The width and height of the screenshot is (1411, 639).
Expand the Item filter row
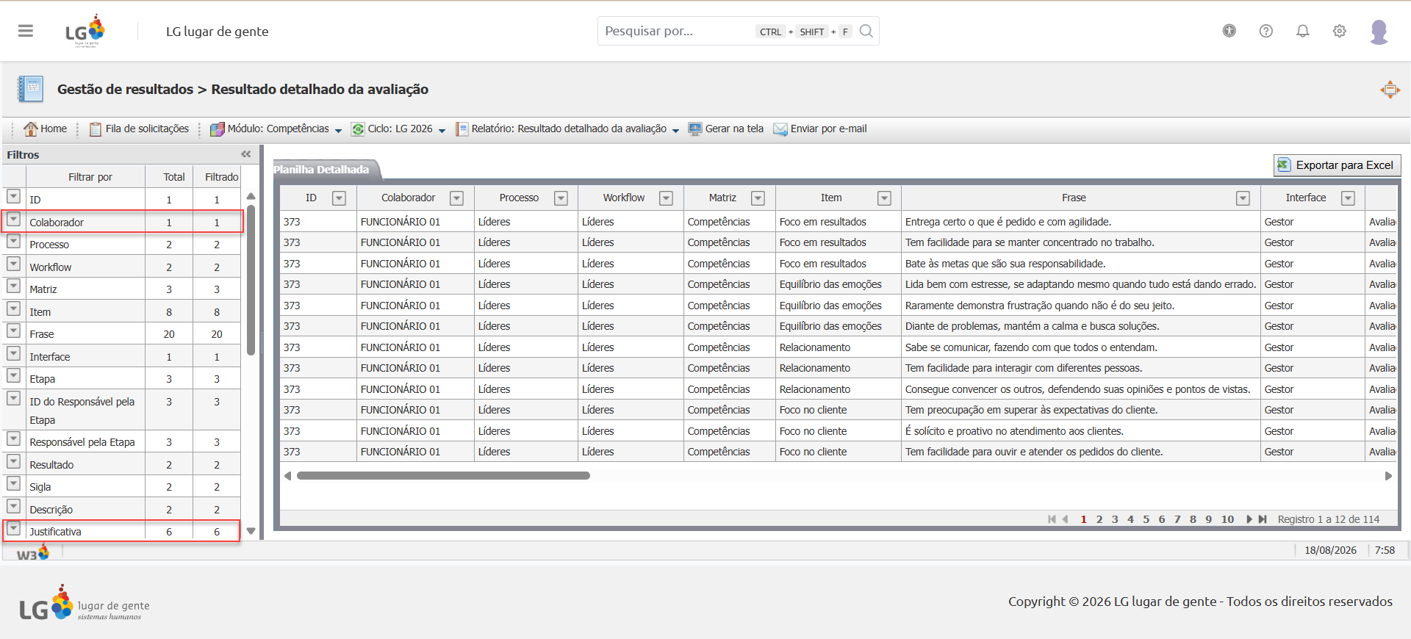pos(13,308)
